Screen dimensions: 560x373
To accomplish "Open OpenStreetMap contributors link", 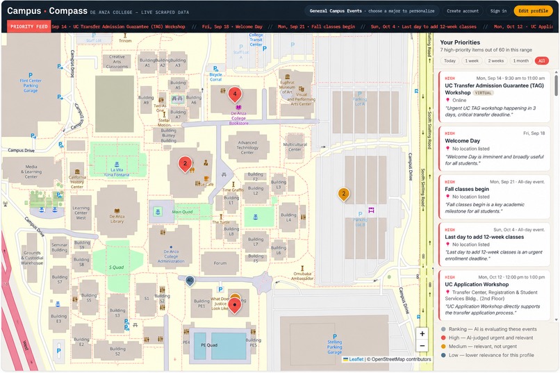I will [401, 359].
